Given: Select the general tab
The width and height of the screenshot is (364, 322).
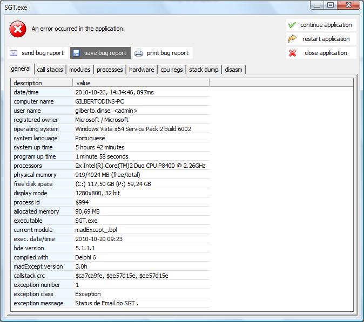Looking at the screenshot, I should click(21, 69).
